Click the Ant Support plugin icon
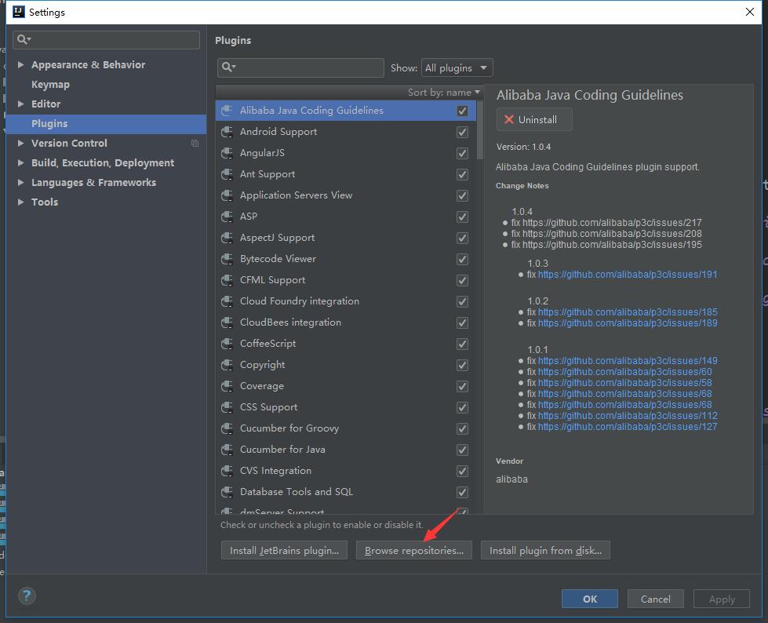Screen dimensions: 768x623 (227, 174)
